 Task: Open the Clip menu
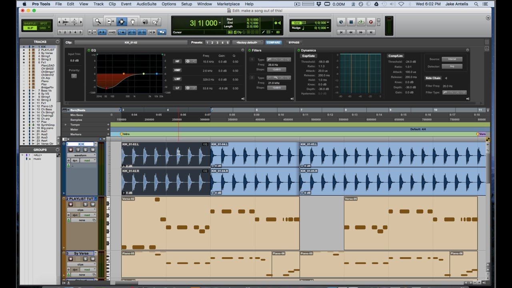[x=112, y=4]
